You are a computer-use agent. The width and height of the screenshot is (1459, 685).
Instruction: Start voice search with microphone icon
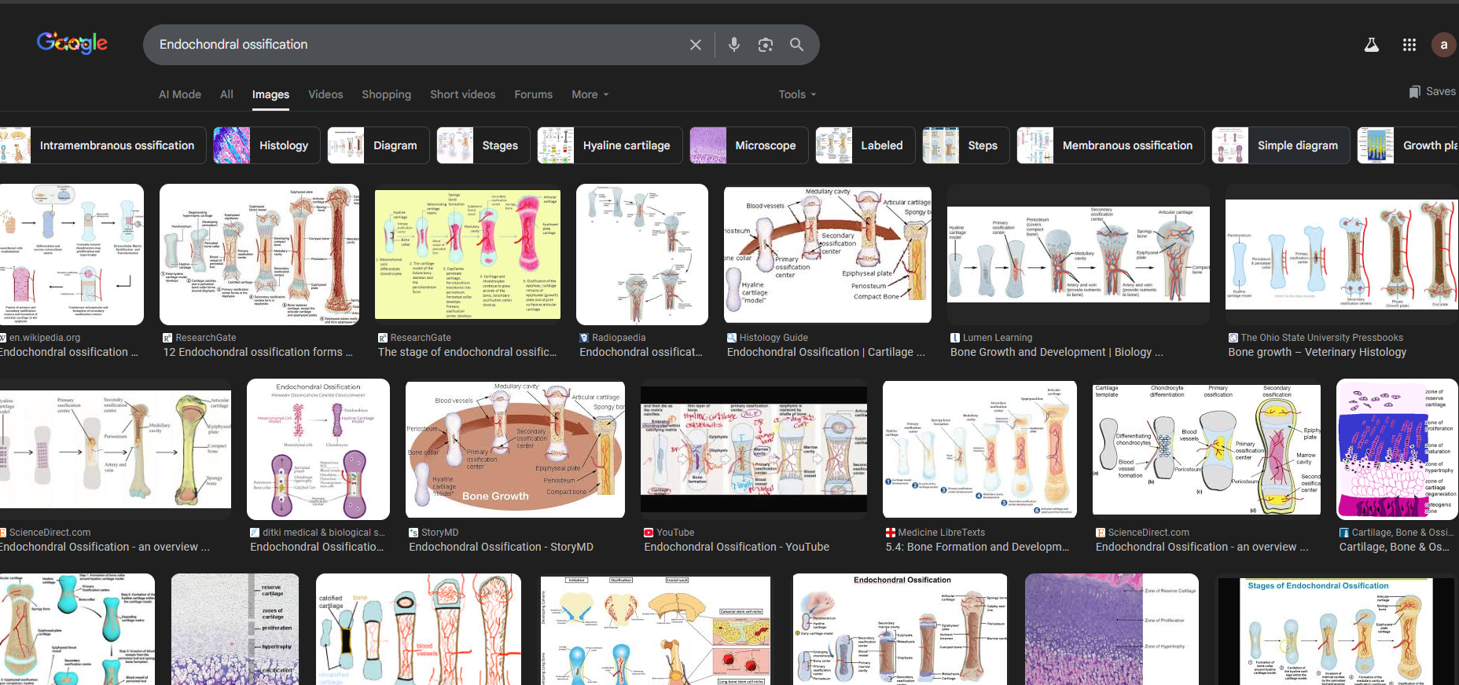tap(733, 45)
